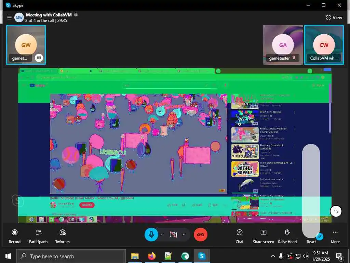This screenshot has height=263, width=350.
Task: Click red Subscribe button in shared screen
Action: tap(87, 205)
